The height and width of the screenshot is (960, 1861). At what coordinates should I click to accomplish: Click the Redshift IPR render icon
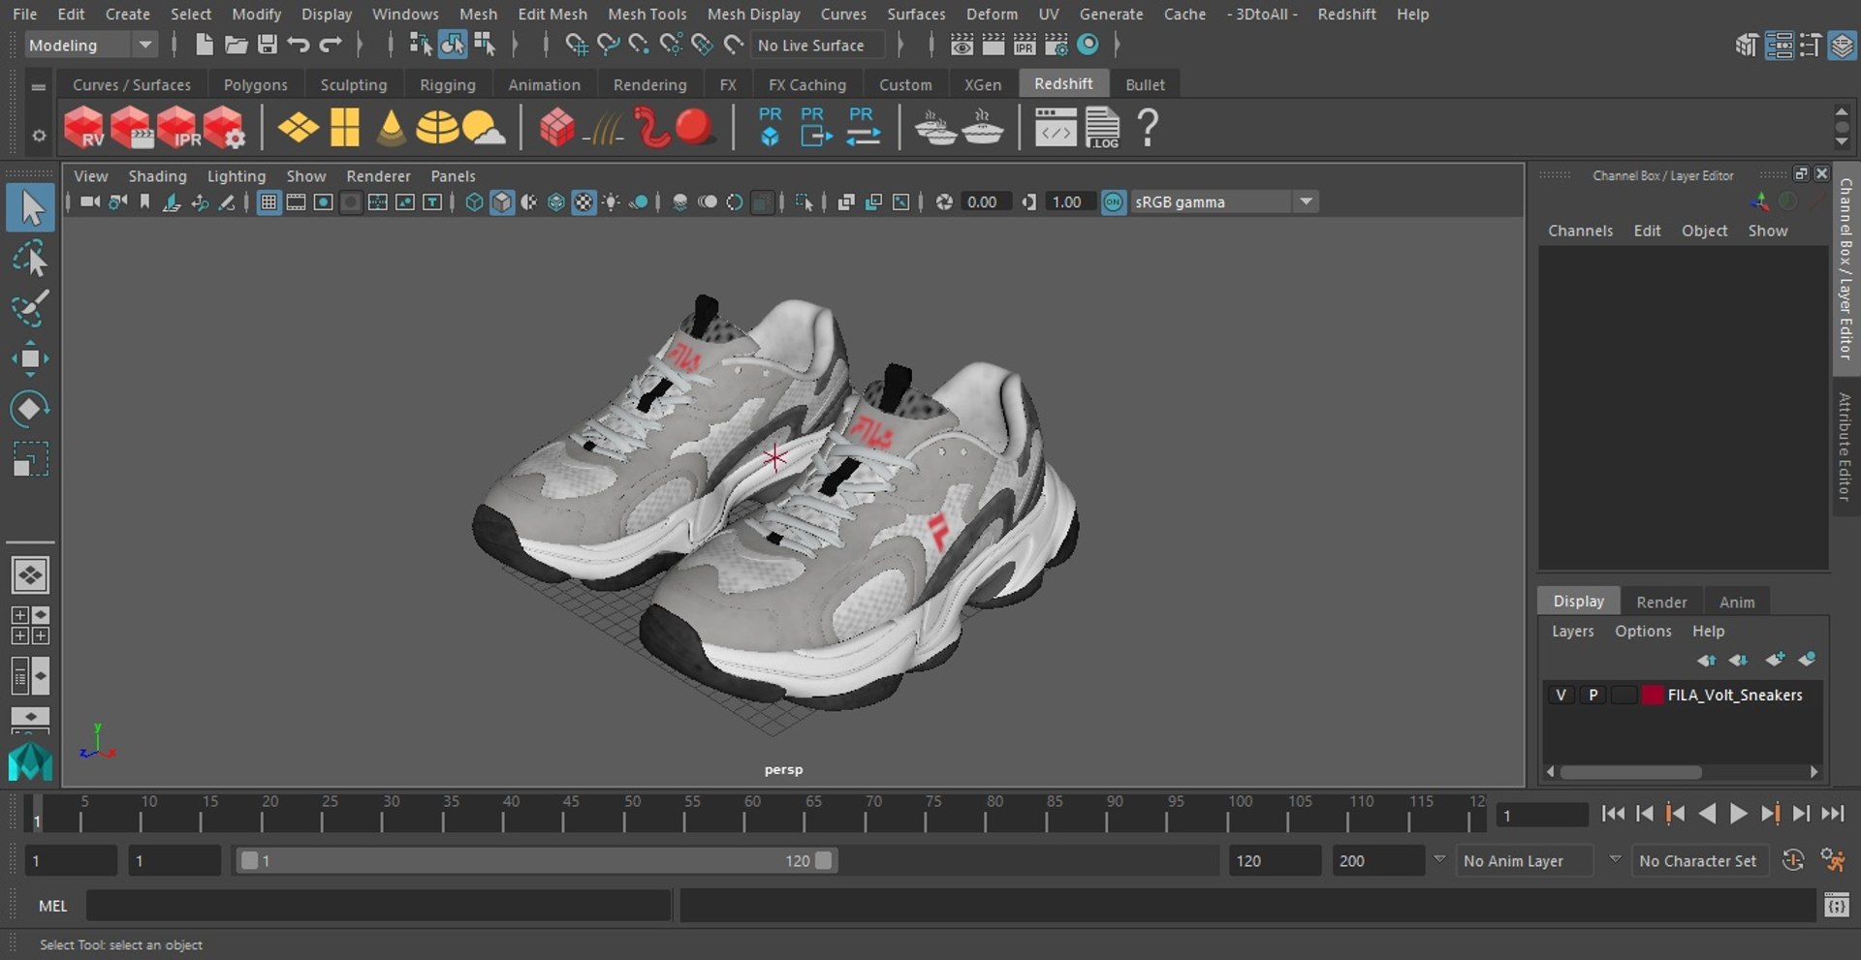click(178, 128)
